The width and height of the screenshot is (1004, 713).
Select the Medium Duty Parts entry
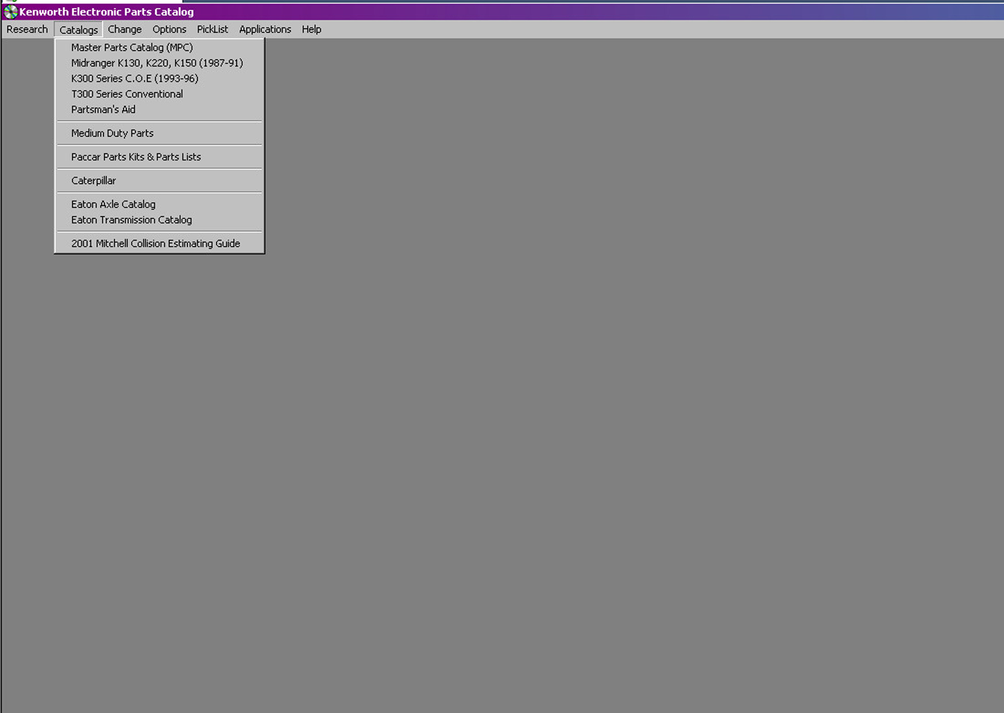[112, 133]
